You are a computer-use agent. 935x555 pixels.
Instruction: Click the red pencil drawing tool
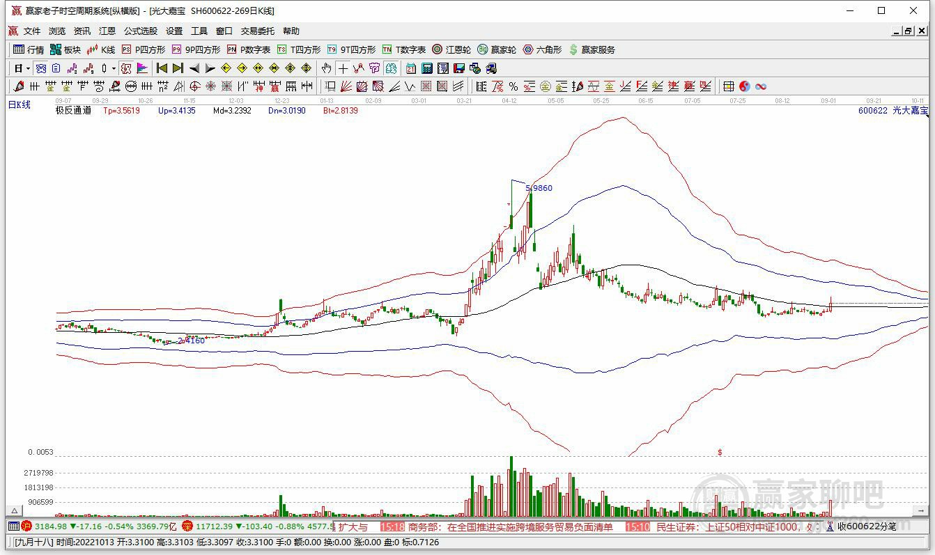coord(19,86)
